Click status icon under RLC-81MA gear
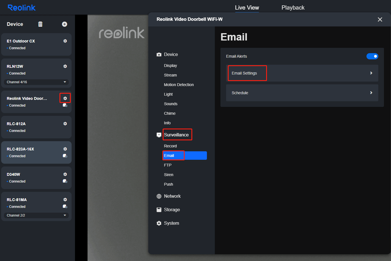Image resolution: width=391 pixels, height=261 pixels. pos(65,206)
